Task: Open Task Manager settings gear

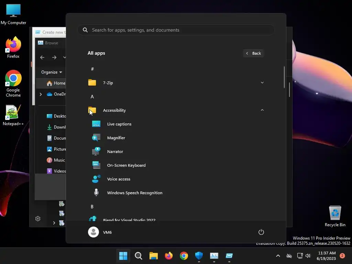Action: pyautogui.click(x=38, y=219)
